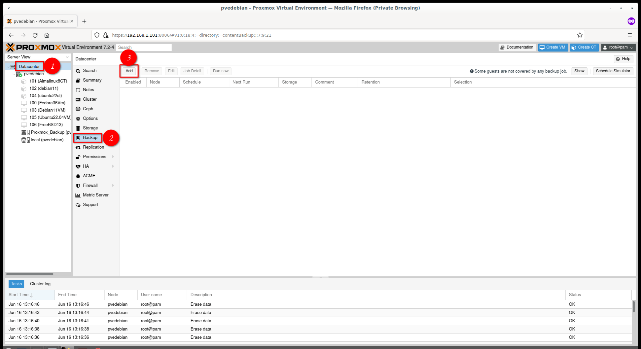641x349 pixels.
Task: Click the Storage database icon
Action: (78, 128)
